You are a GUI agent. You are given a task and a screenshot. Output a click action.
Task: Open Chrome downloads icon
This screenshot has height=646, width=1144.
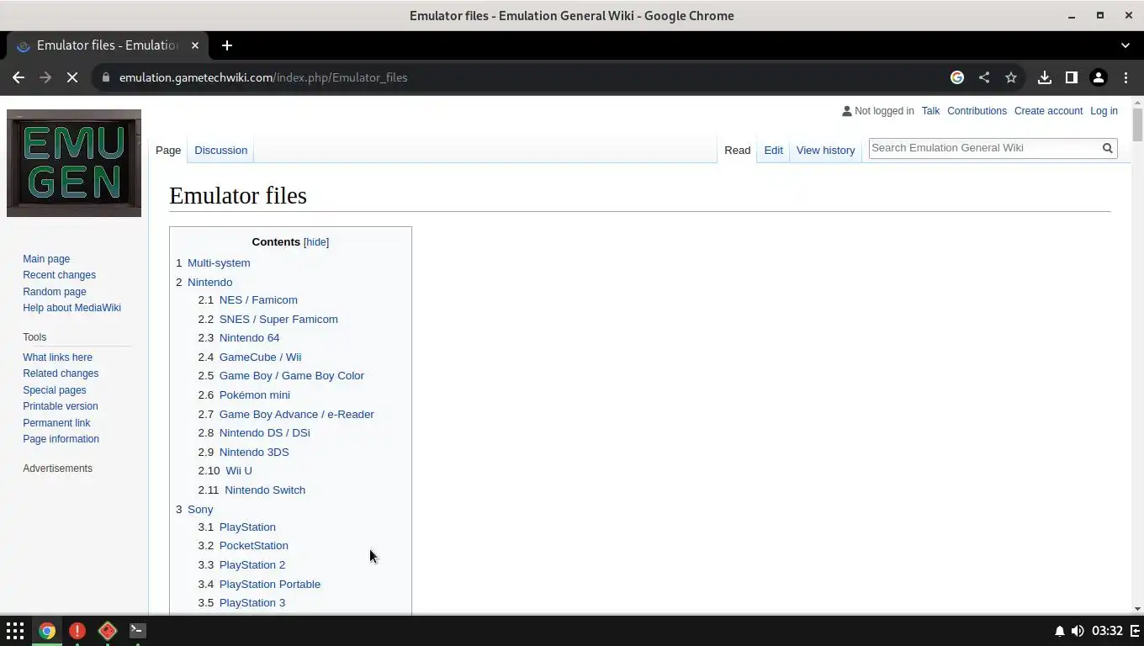coord(1045,77)
